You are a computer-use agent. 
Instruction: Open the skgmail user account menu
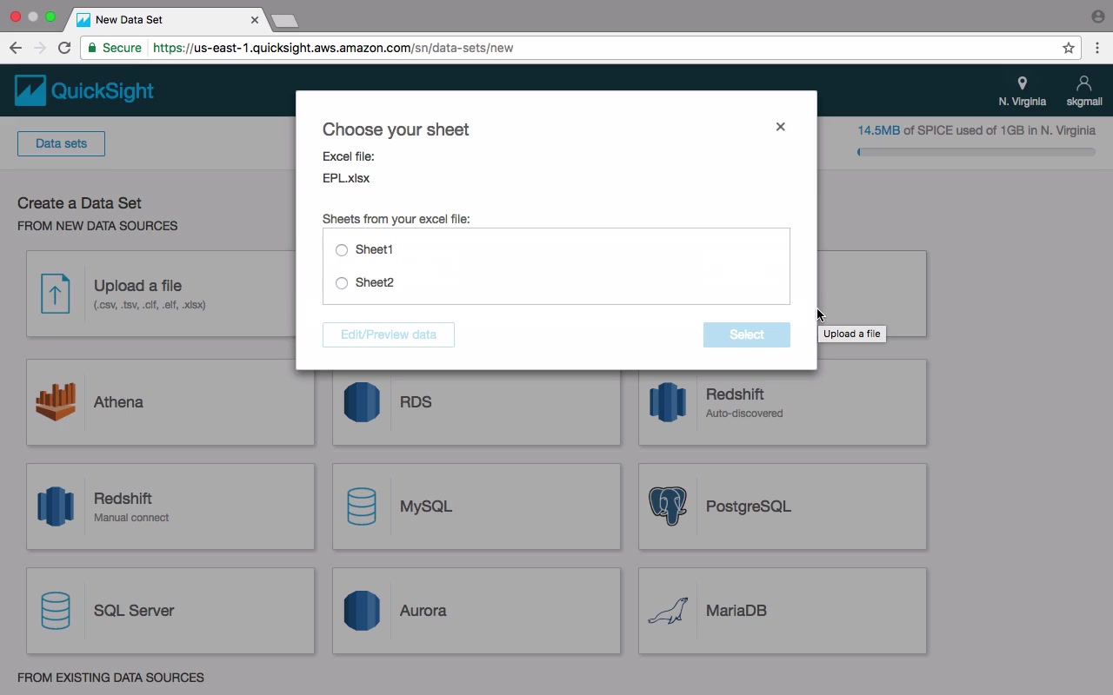[x=1084, y=91]
